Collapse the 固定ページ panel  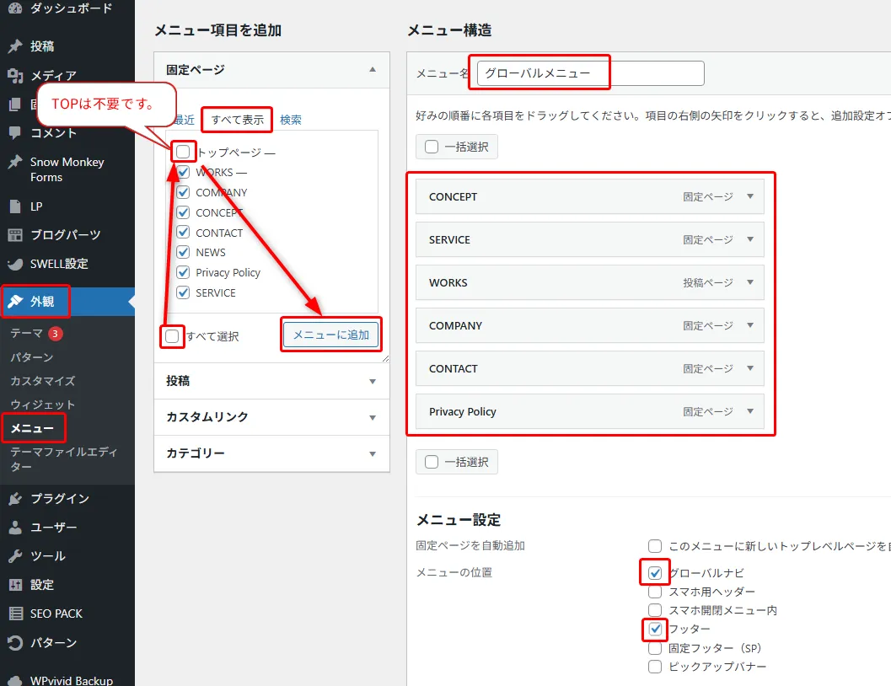tap(372, 71)
